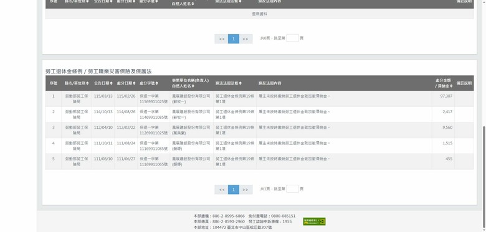Click footer fax number 886-2-8590-2960

point(229,222)
